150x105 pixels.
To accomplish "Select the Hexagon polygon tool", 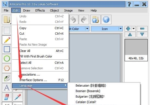I will [7, 68].
